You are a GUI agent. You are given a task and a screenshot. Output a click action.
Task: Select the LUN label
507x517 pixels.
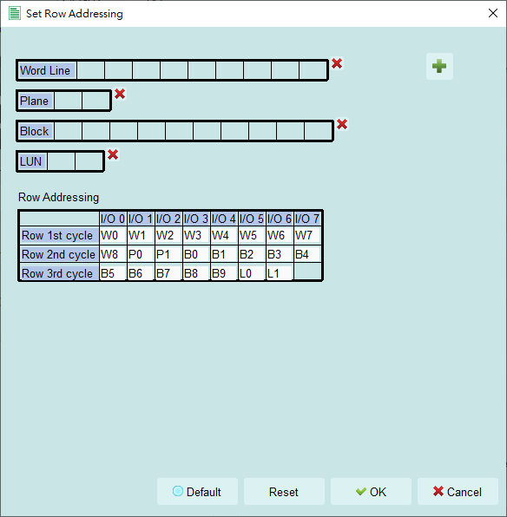32,161
